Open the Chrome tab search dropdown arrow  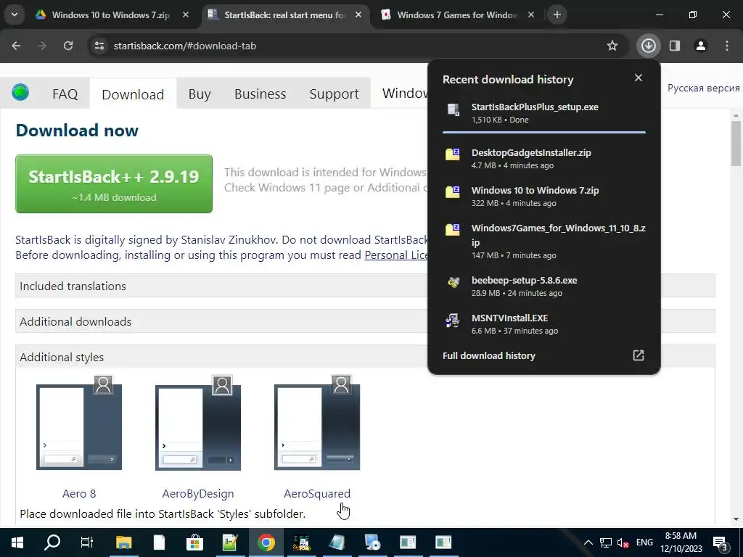pos(15,15)
